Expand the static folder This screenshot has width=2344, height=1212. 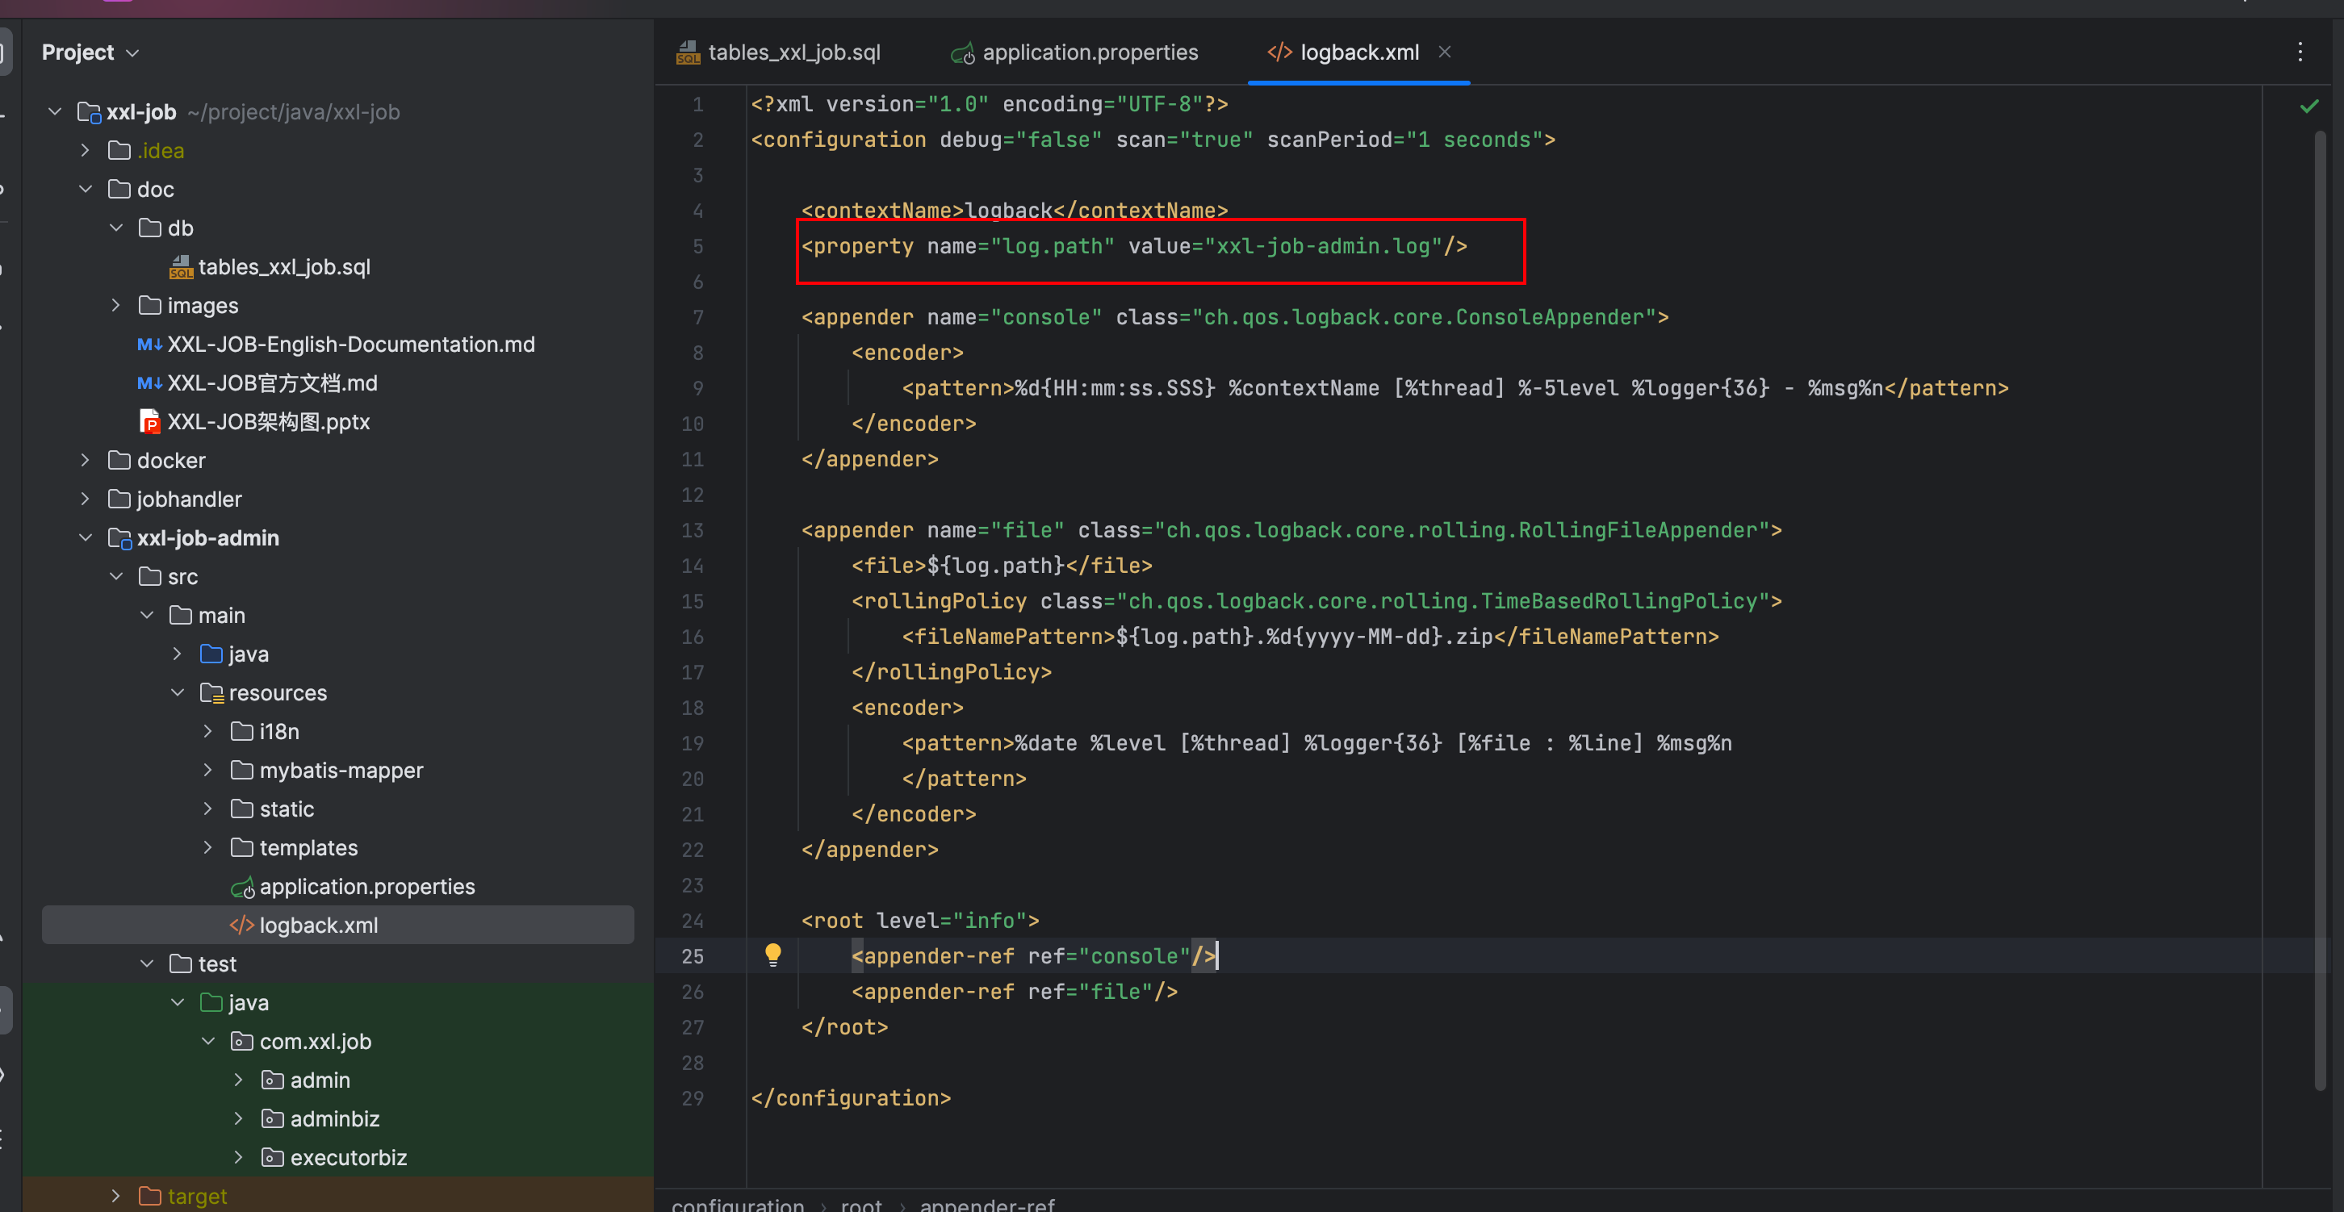pos(207,809)
